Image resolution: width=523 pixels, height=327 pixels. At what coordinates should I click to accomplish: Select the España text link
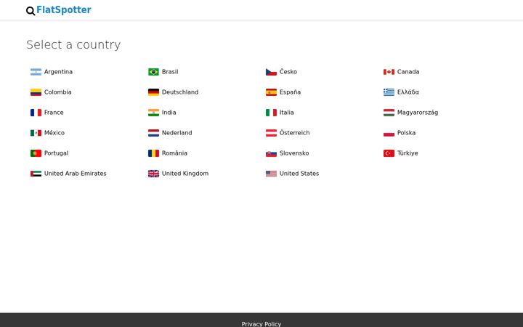290,92
